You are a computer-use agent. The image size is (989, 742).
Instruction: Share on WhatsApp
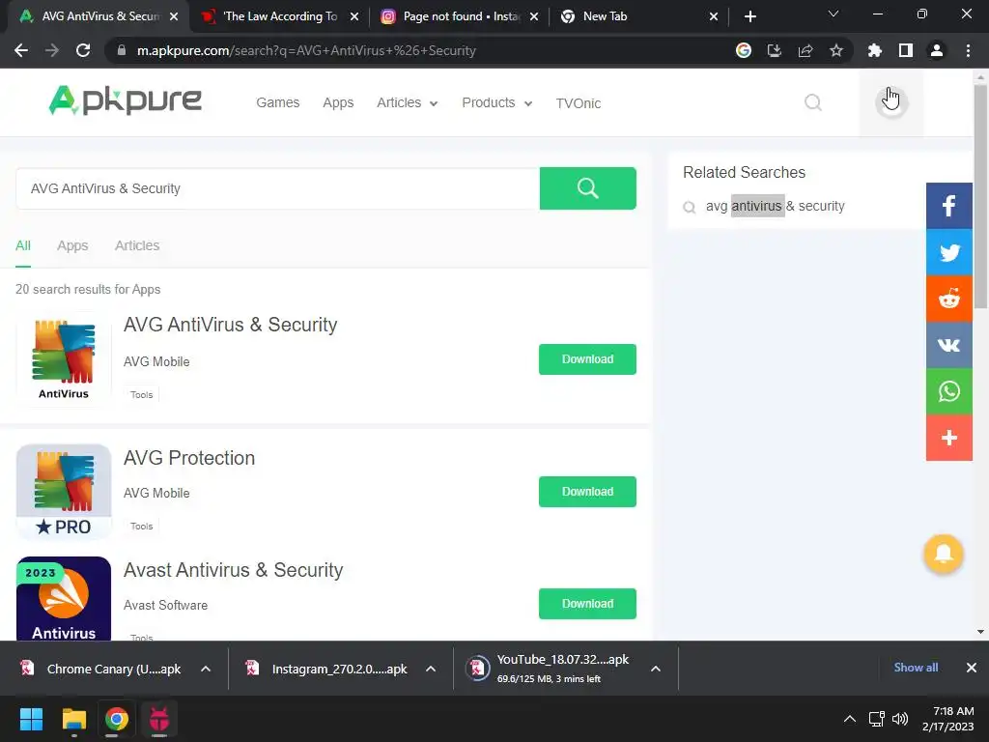[x=948, y=391]
